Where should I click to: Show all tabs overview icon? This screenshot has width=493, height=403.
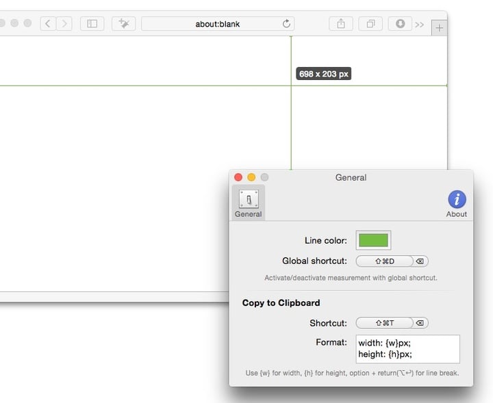(x=370, y=24)
